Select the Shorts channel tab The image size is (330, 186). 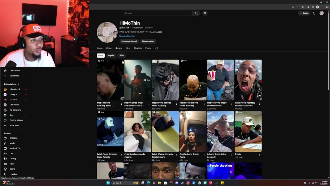point(118,48)
